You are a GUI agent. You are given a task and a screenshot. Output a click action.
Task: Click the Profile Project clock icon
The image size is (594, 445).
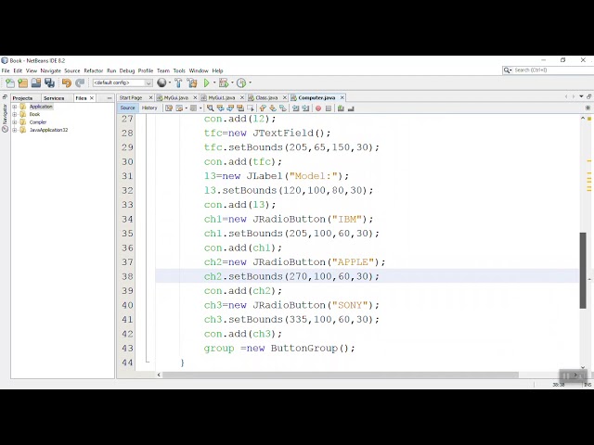(x=241, y=83)
